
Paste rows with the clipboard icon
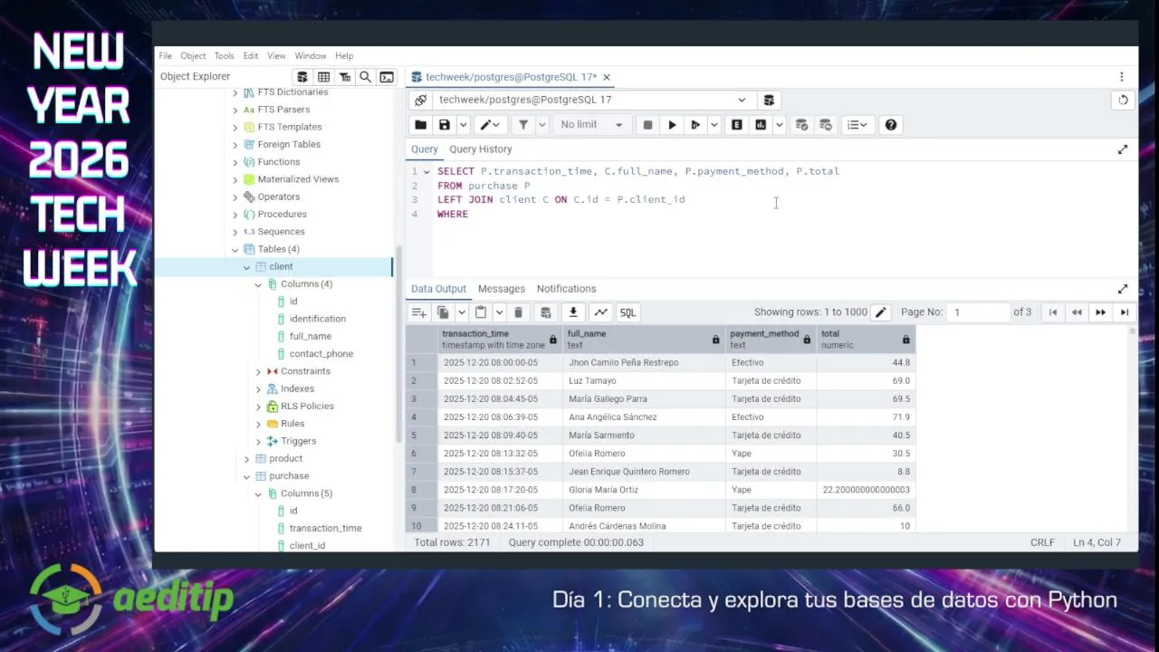[481, 312]
